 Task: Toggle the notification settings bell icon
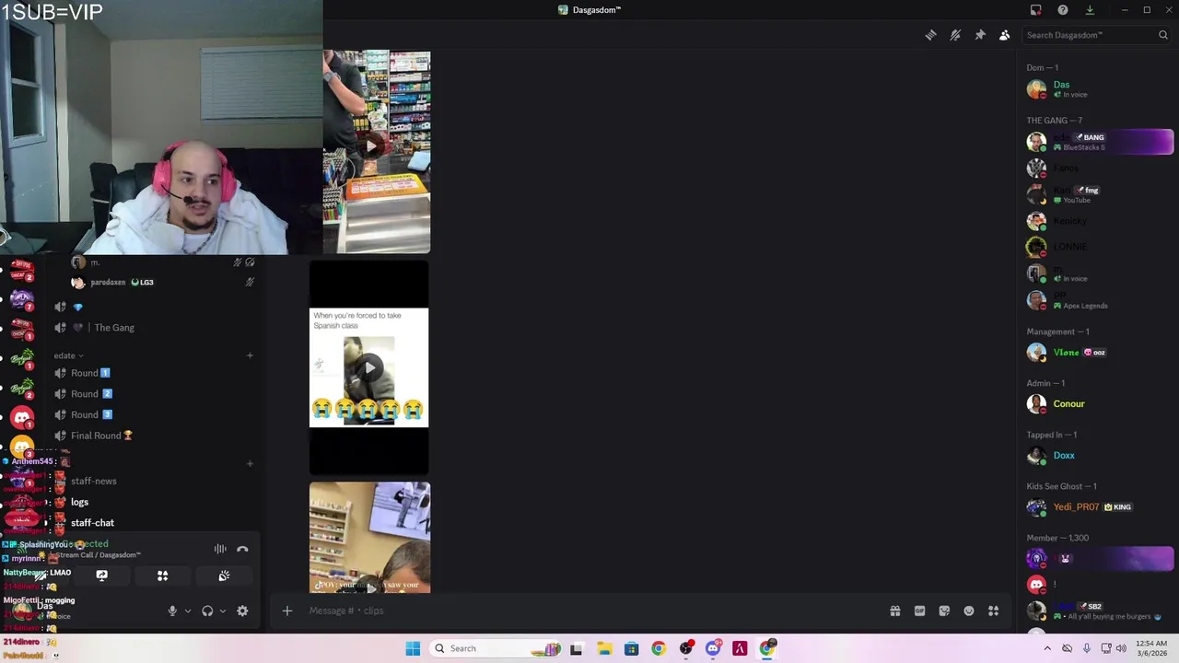point(955,35)
